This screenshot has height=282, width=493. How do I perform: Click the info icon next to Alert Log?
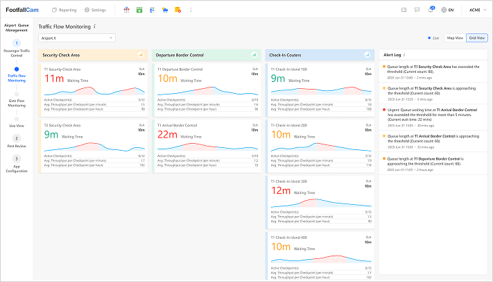pos(404,54)
